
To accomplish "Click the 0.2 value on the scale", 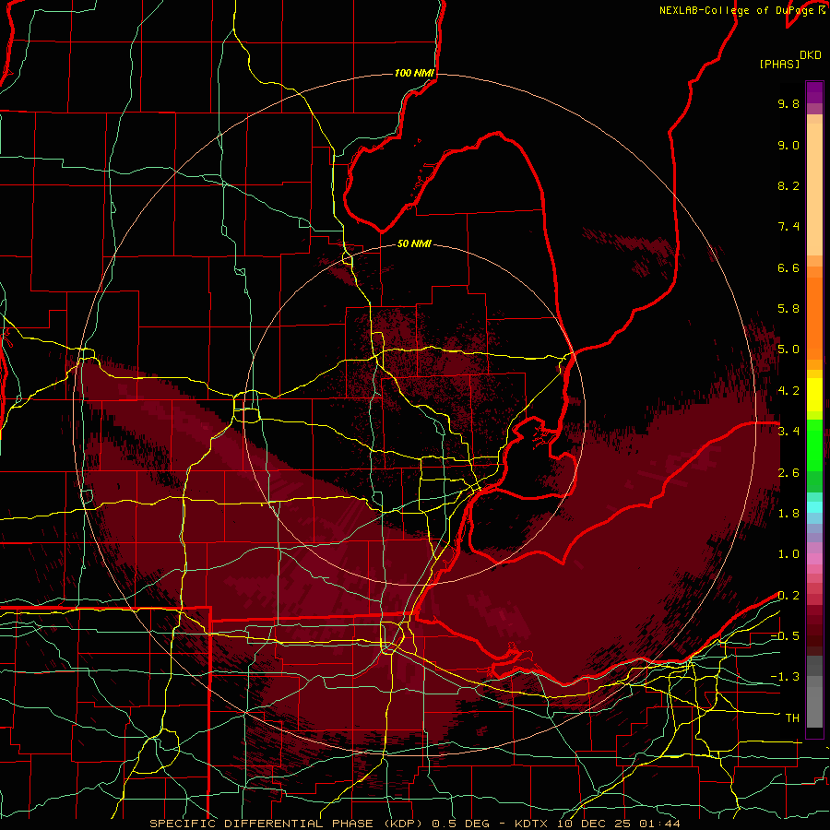I will click(788, 596).
